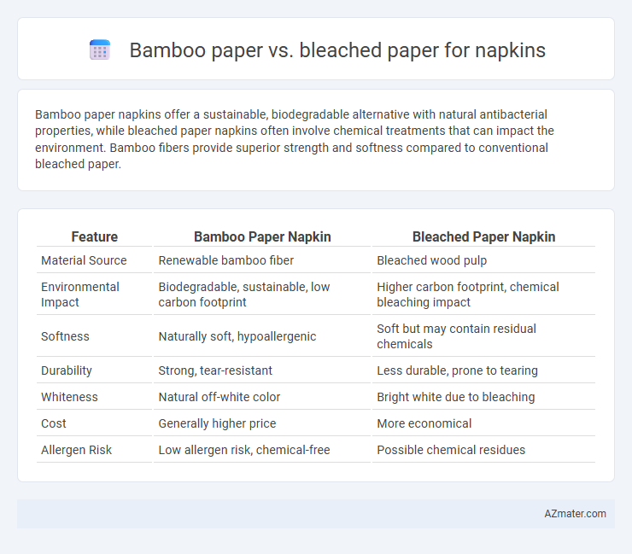Select the 'Cost' row label
This screenshot has height=554, width=632.
click(x=54, y=423)
